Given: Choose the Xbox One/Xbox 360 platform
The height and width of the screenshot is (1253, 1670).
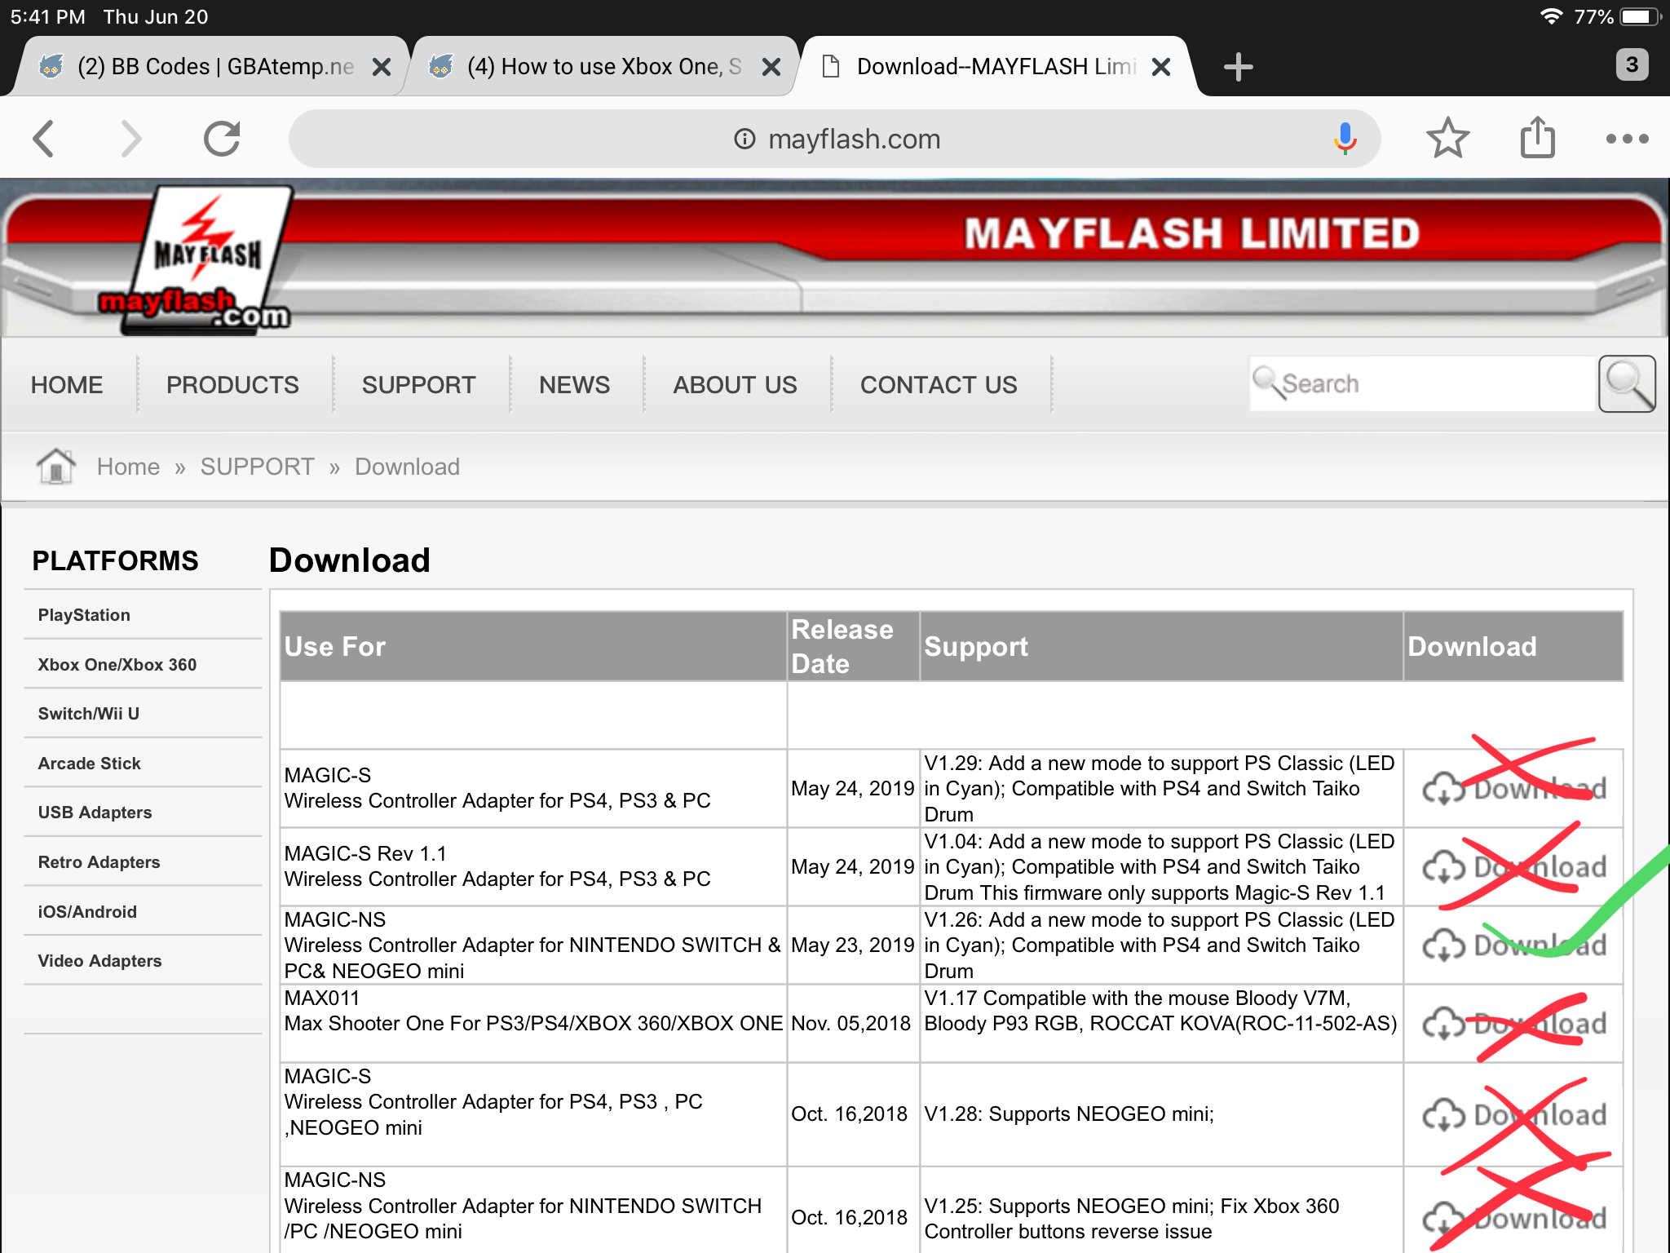Looking at the screenshot, I should coord(117,665).
